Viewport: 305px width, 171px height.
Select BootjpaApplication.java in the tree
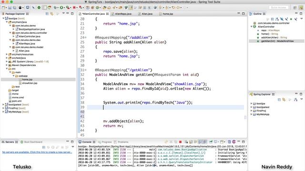(x=32, y=29)
